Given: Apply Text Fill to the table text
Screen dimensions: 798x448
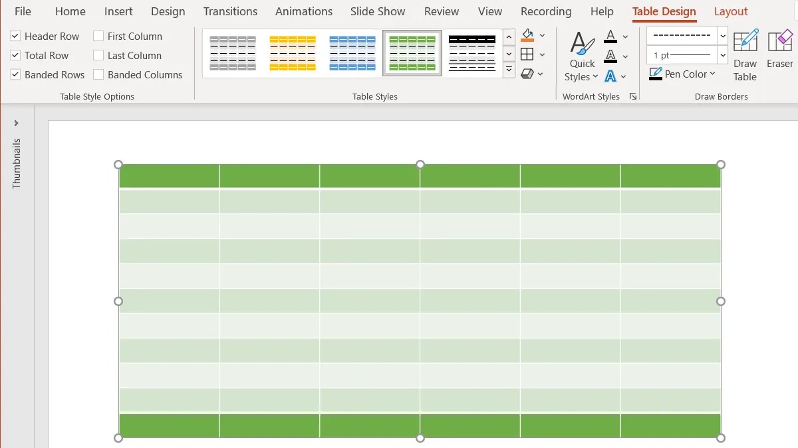Looking at the screenshot, I should tap(610, 35).
